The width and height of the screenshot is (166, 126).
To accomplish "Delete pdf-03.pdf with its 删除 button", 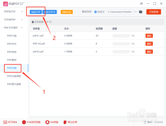I will click(149, 52).
